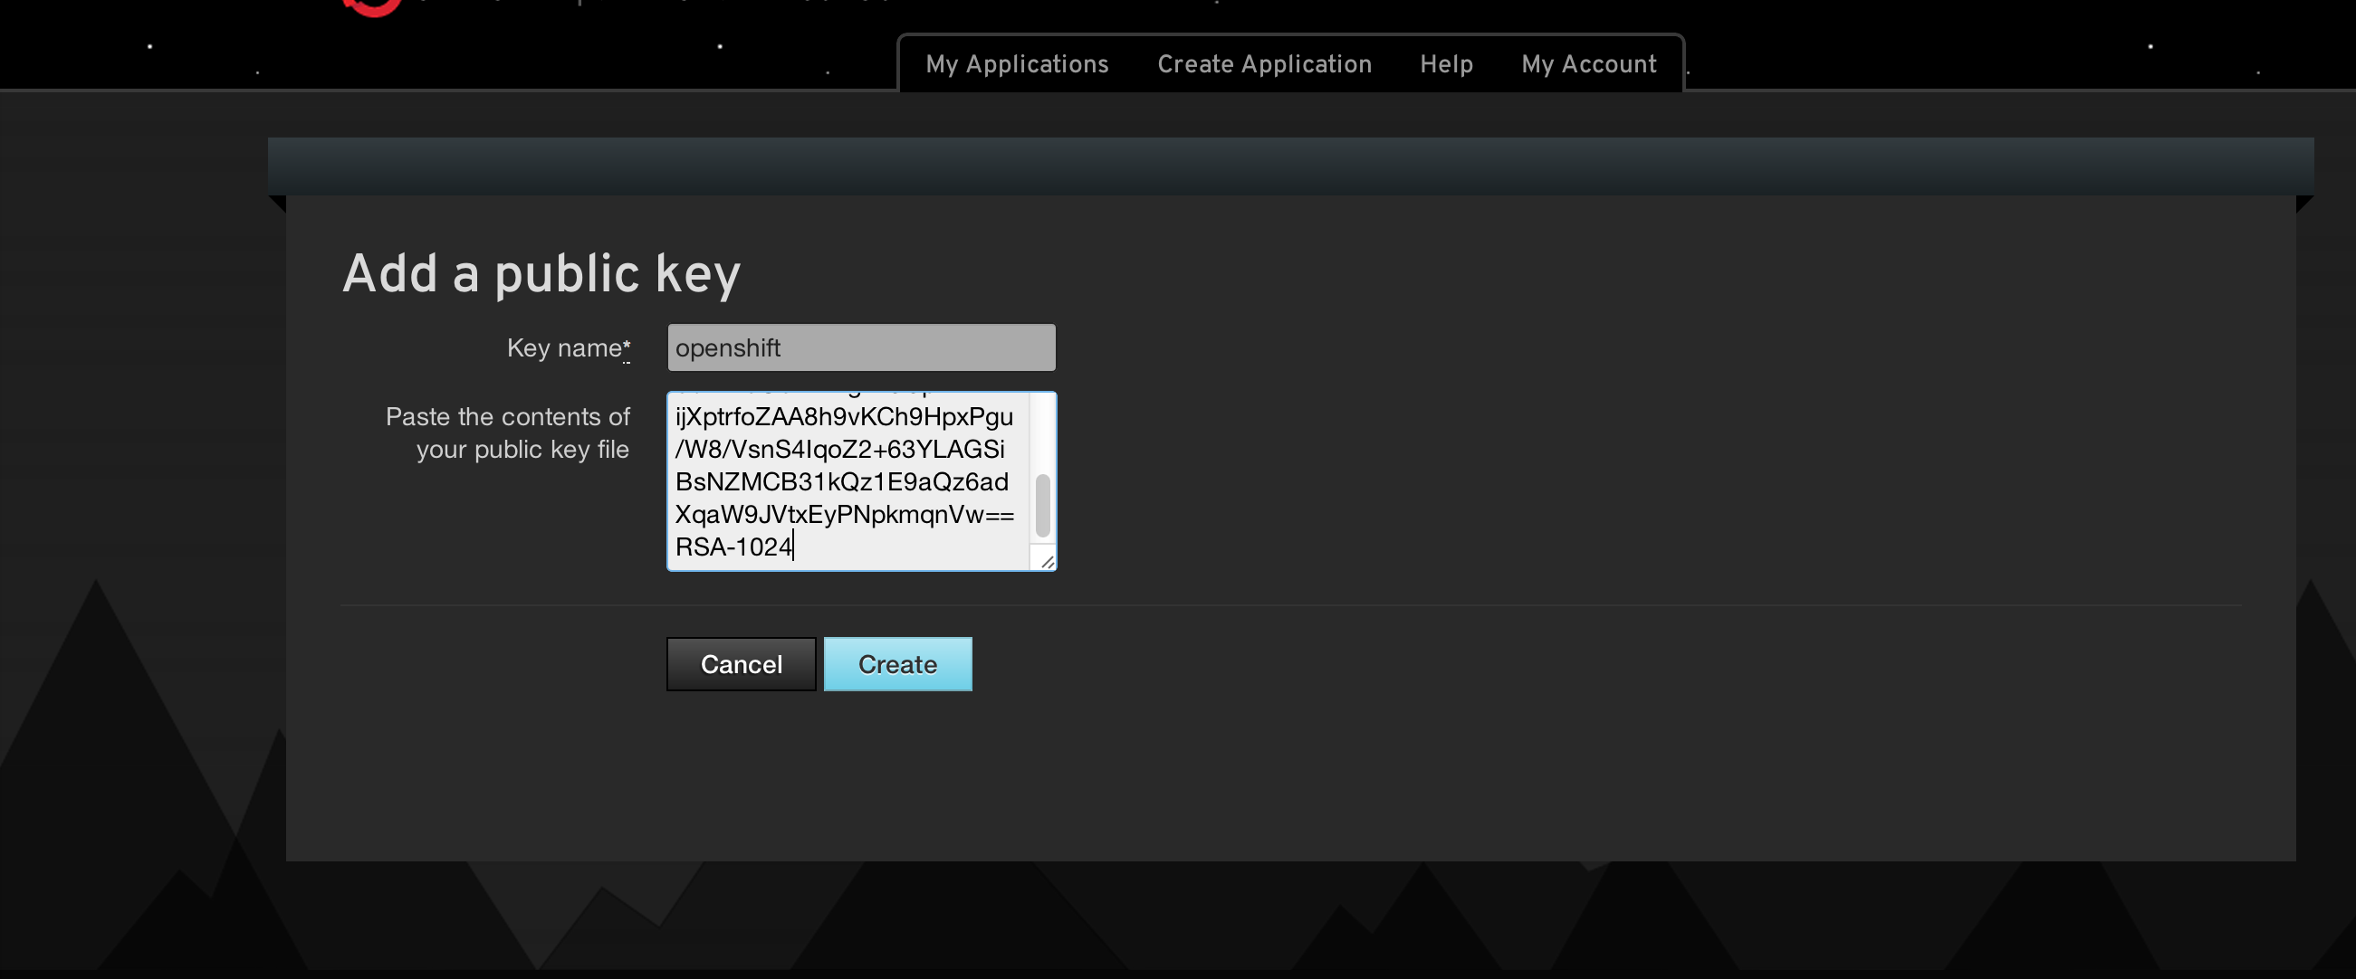This screenshot has height=979, width=2356.
Task: Click the Key name label
Action: 563,348
